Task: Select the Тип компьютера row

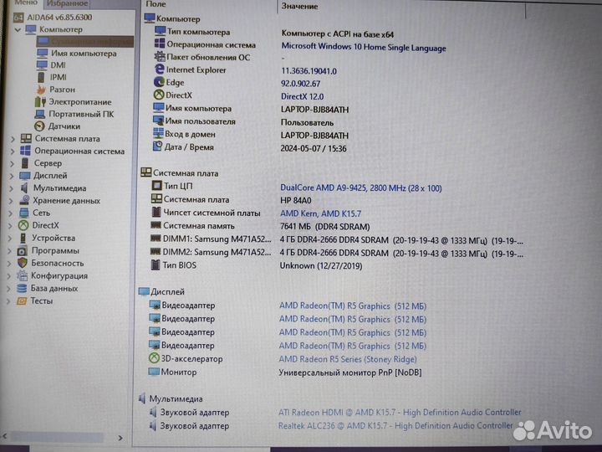Action: pos(274,33)
